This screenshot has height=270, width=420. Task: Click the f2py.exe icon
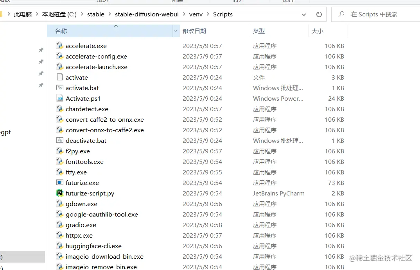tap(60, 151)
